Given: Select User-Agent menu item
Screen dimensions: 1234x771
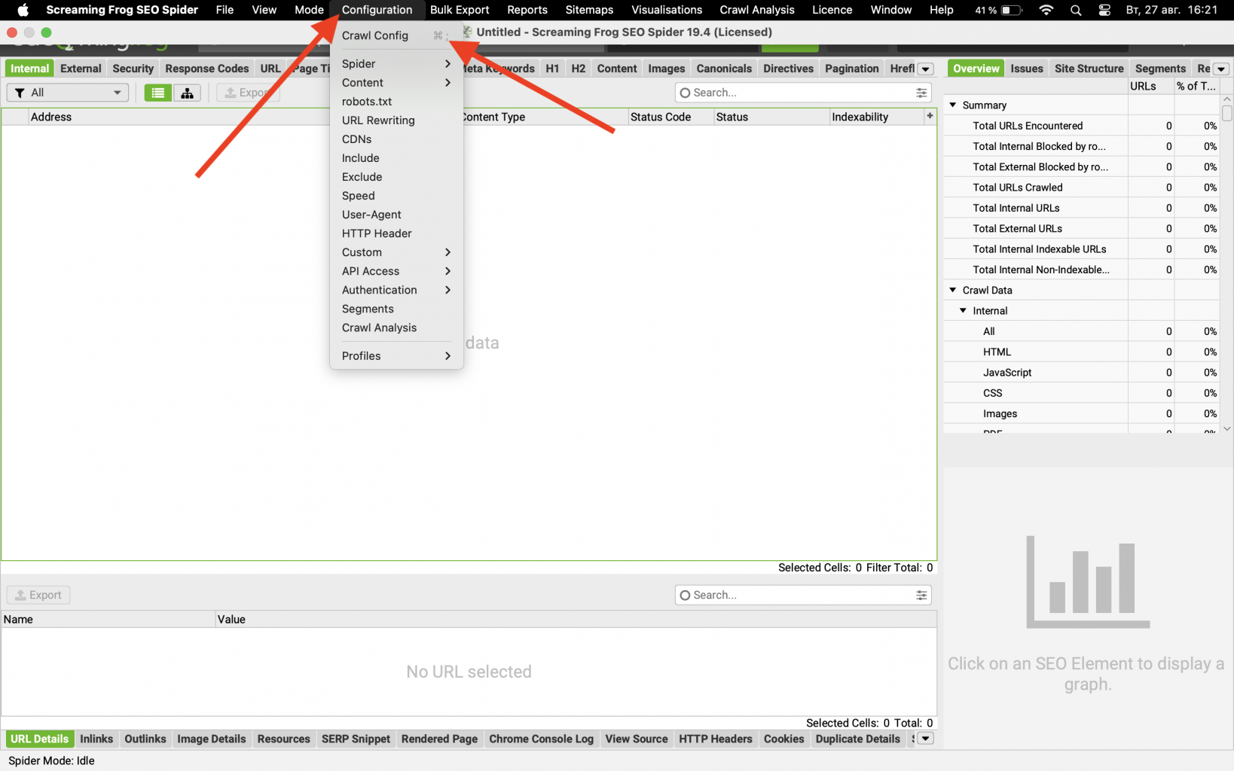Looking at the screenshot, I should 396,215.
